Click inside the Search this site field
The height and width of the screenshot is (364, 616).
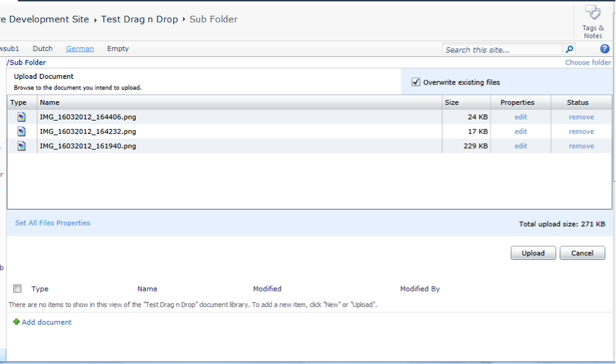click(499, 49)
